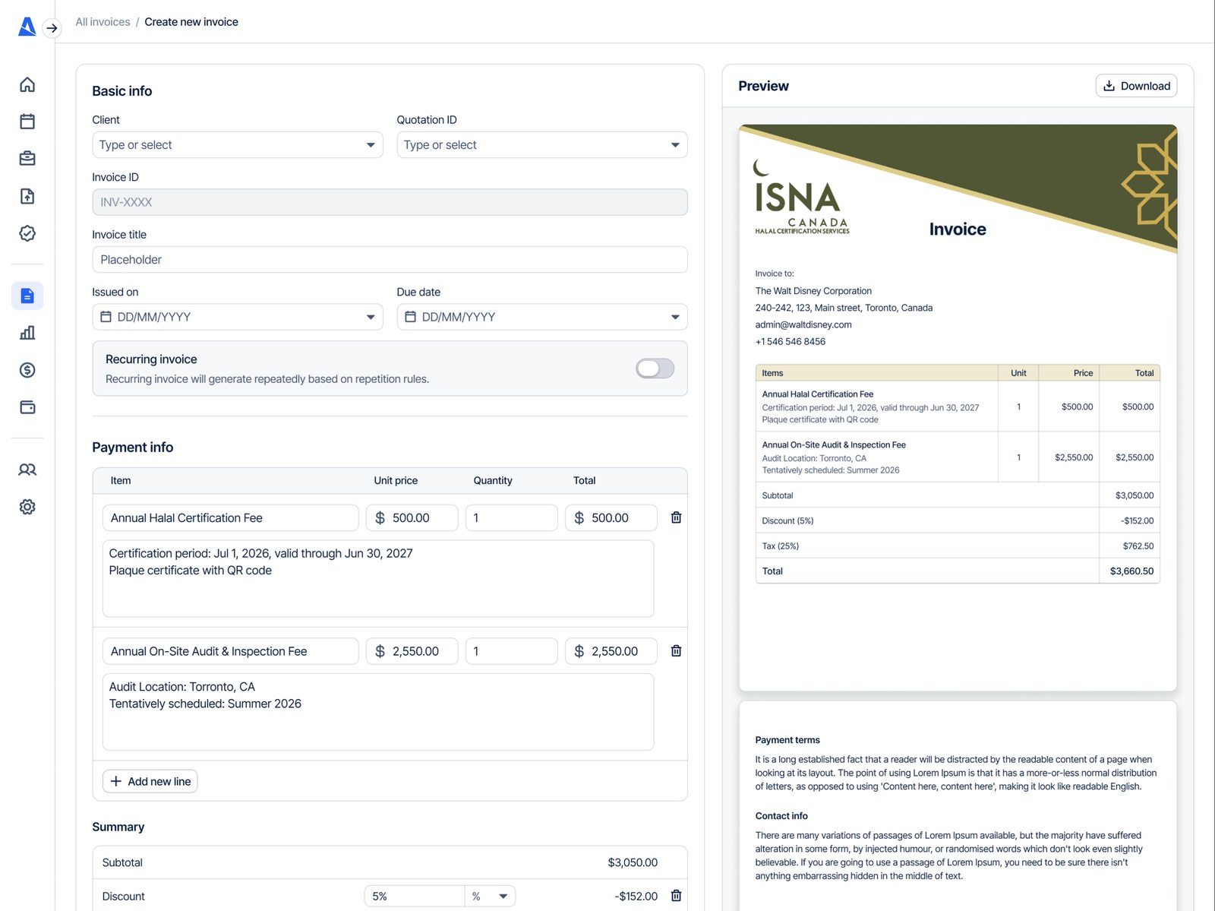The image size is (1215, 911).
Task: Click Add new line button
Action: pyautogui.click(x=150, y=781)
